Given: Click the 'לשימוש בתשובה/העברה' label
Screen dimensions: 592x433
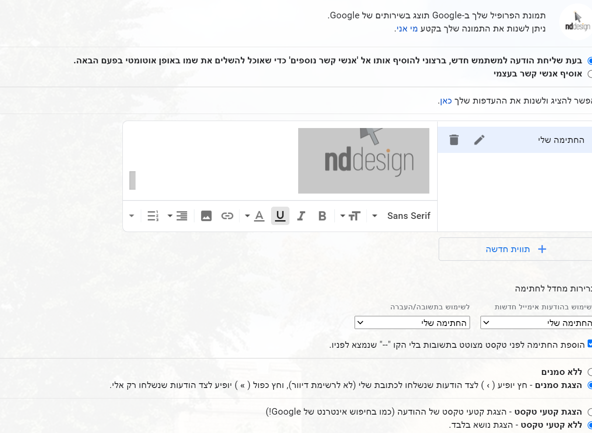Looking at the screenshot, I should [430, 307].
